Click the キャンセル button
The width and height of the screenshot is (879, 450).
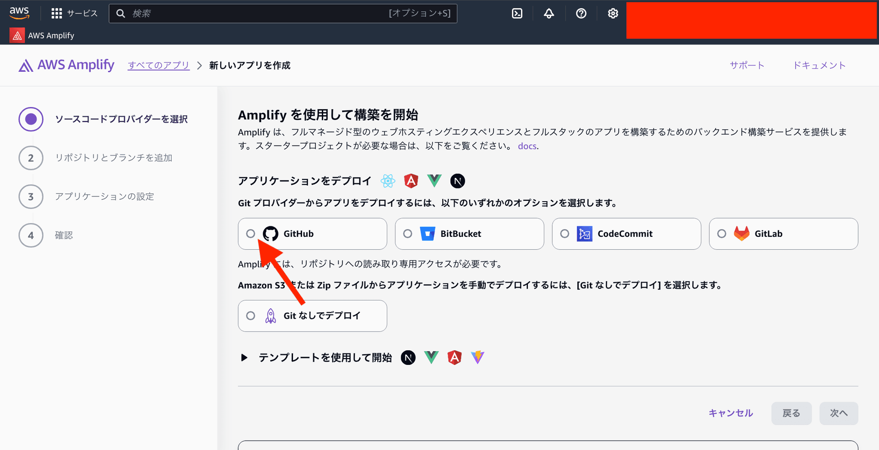pyautogui.click(x=731, y=413)
